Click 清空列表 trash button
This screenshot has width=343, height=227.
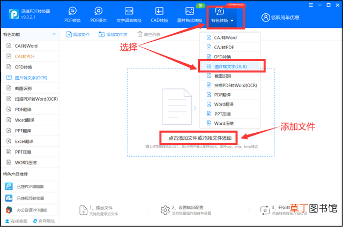tap(149, 34)
